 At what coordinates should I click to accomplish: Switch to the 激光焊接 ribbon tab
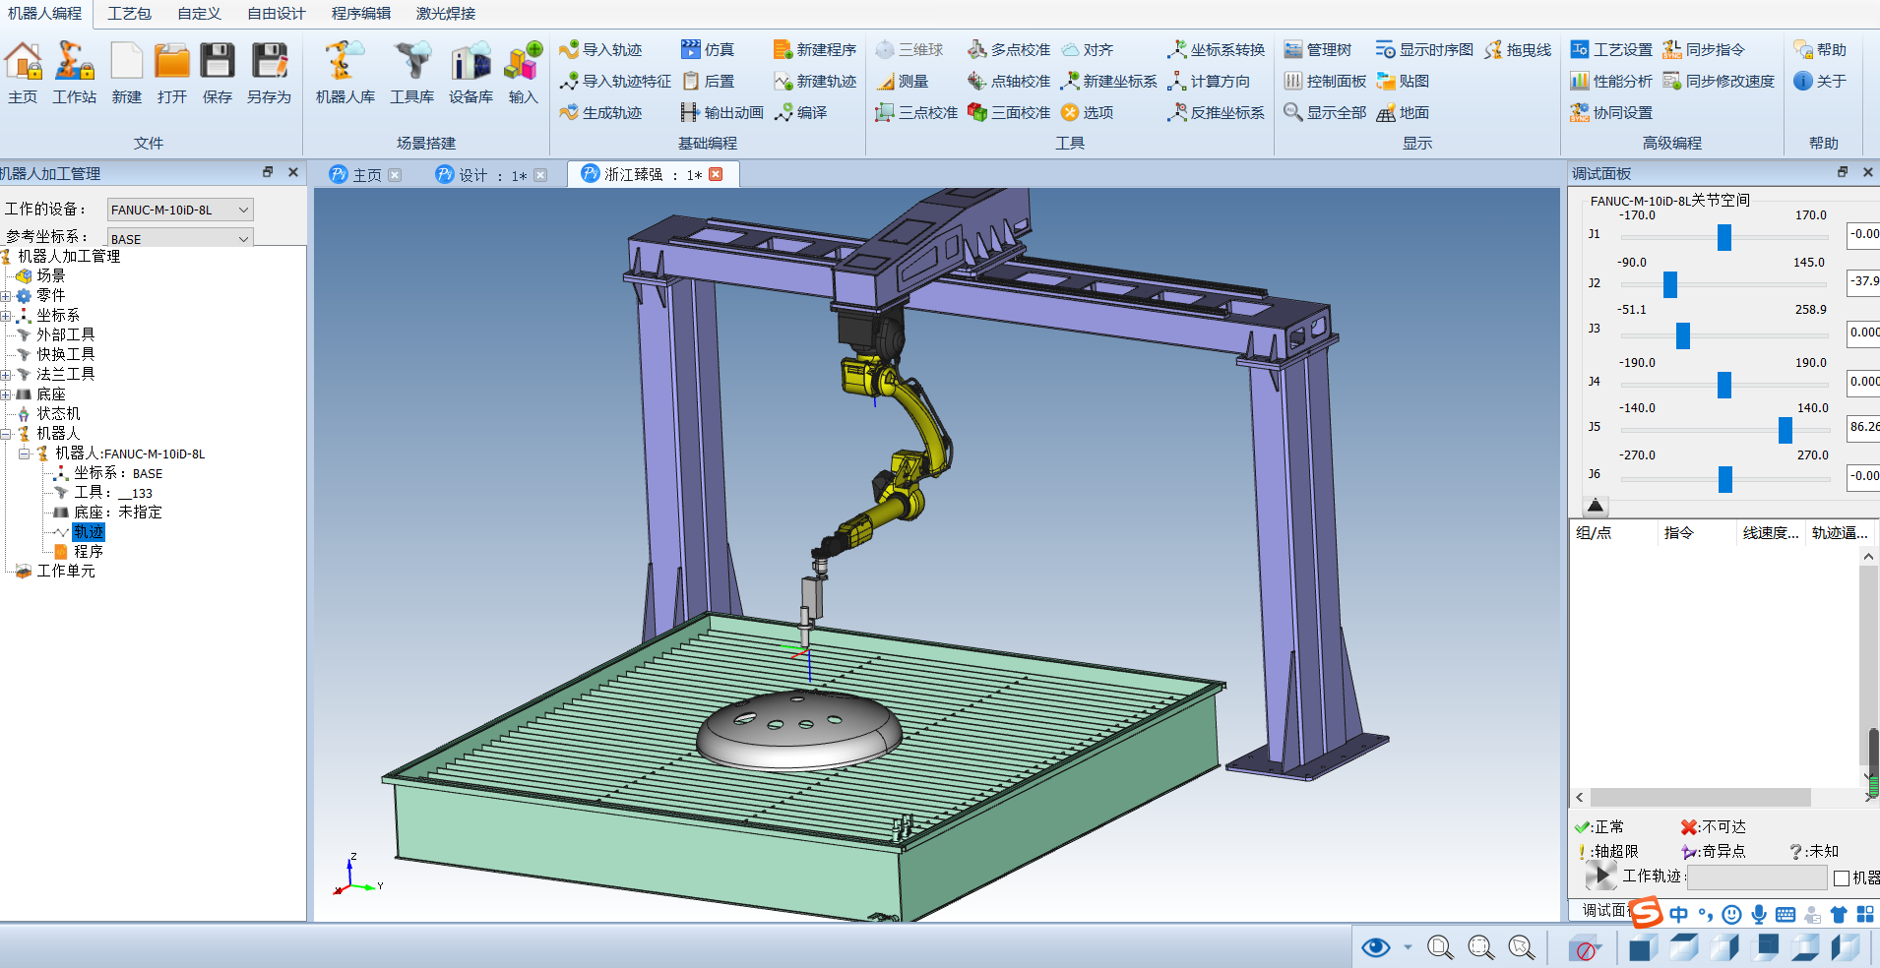[445, 14]
